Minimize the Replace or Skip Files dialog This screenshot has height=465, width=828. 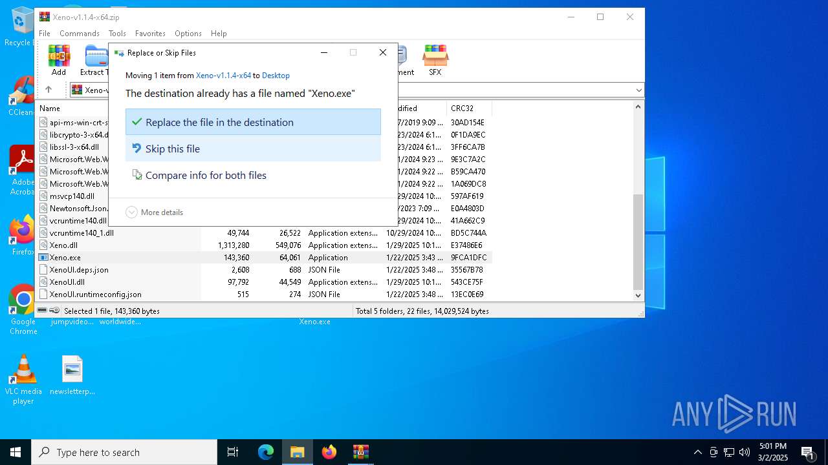(324, 53)
